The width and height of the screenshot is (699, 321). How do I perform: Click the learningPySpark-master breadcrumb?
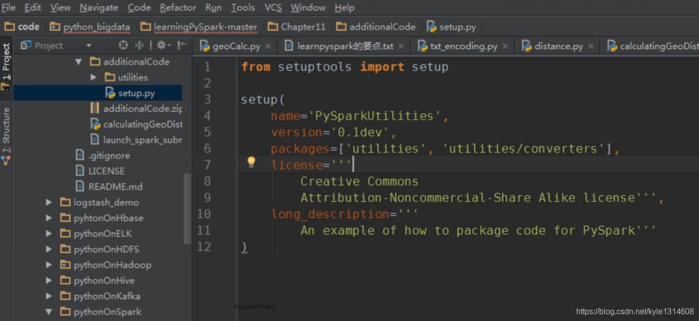(x=199, y=27)
